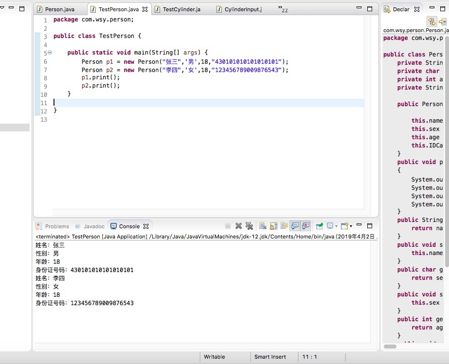Clear the Console output
Image resolution: width=449 pixels, height=364 pixels.
263,226
